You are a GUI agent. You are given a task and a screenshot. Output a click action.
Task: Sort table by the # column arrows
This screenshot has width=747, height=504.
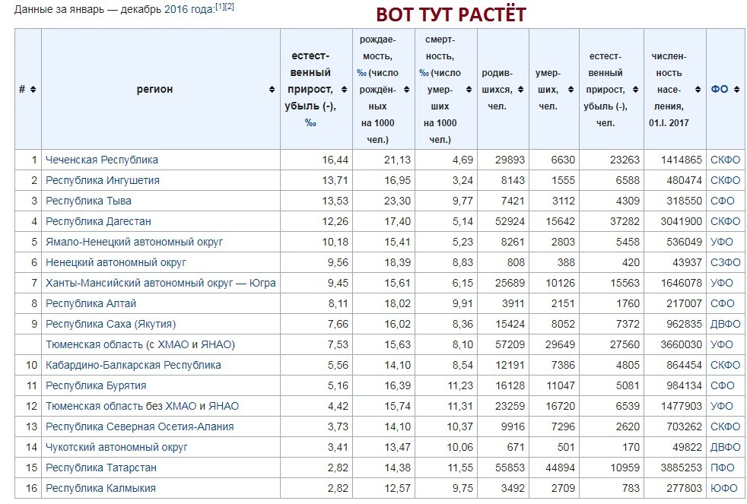(33, 90)
